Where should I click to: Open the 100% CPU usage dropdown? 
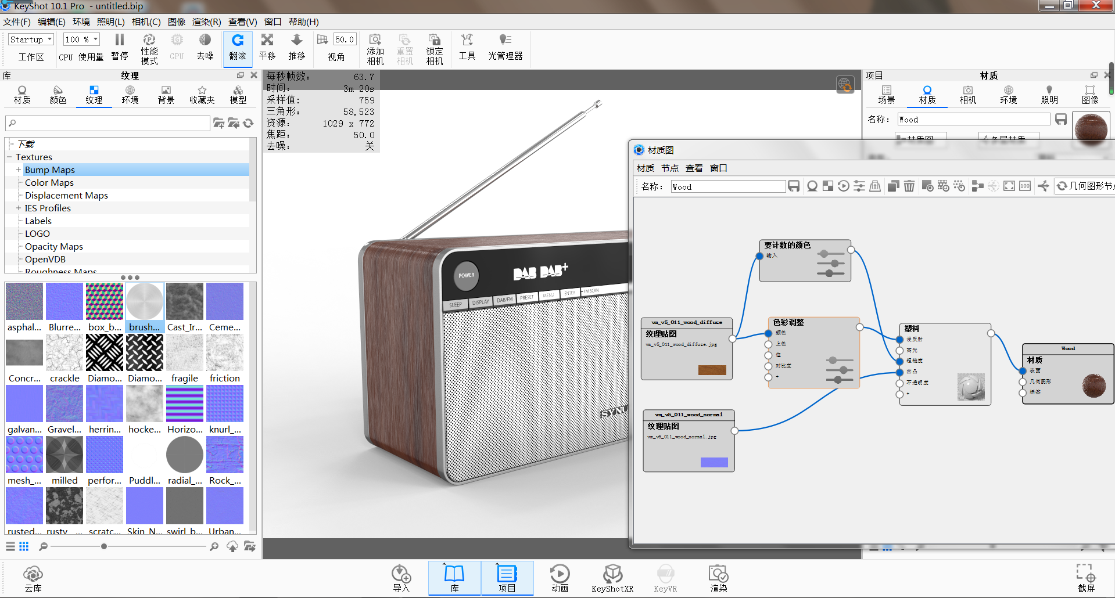coord(81,39)
